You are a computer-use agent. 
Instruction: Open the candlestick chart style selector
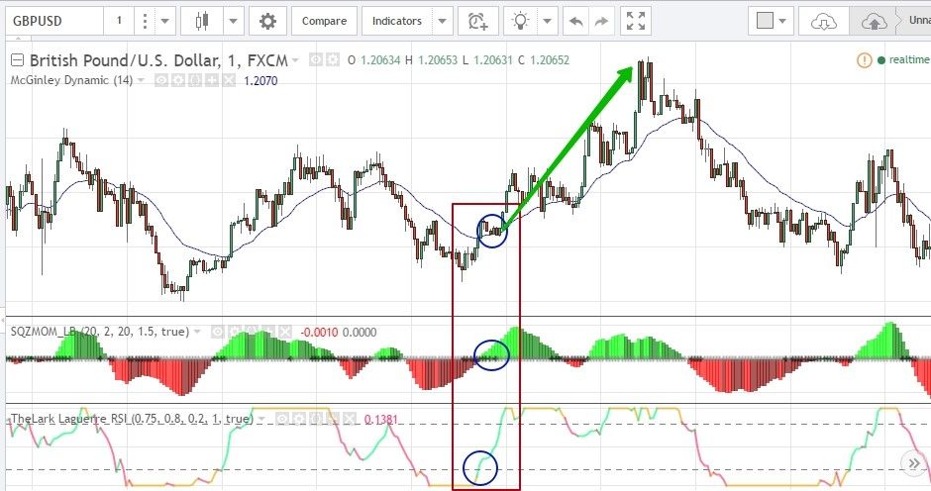coord(202,22)
